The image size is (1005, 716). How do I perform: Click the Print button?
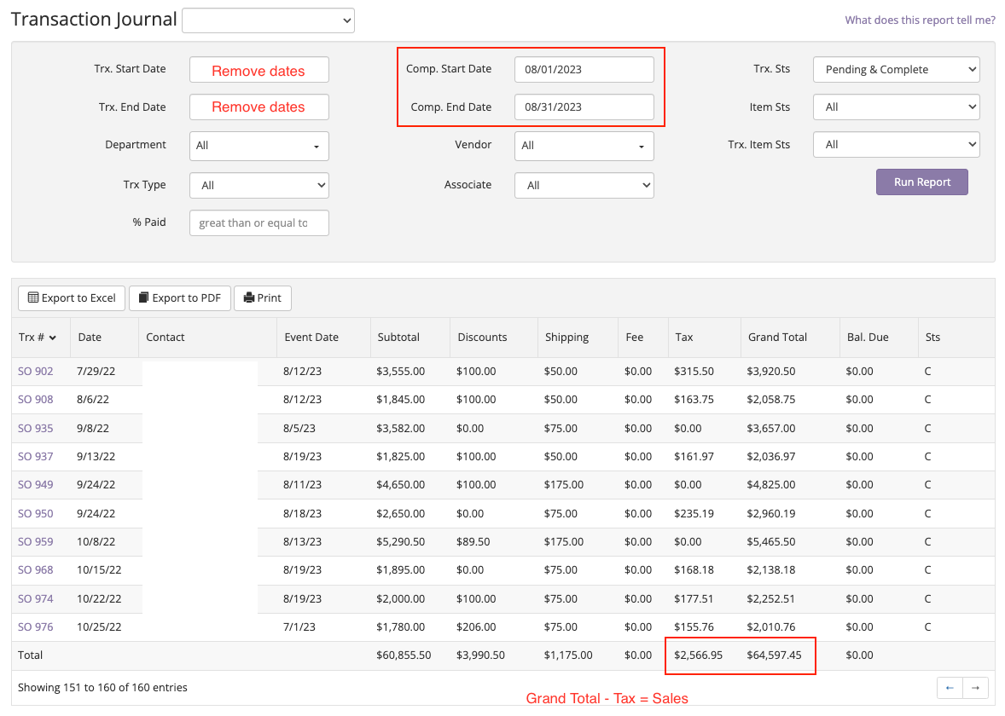pos(263,298)
